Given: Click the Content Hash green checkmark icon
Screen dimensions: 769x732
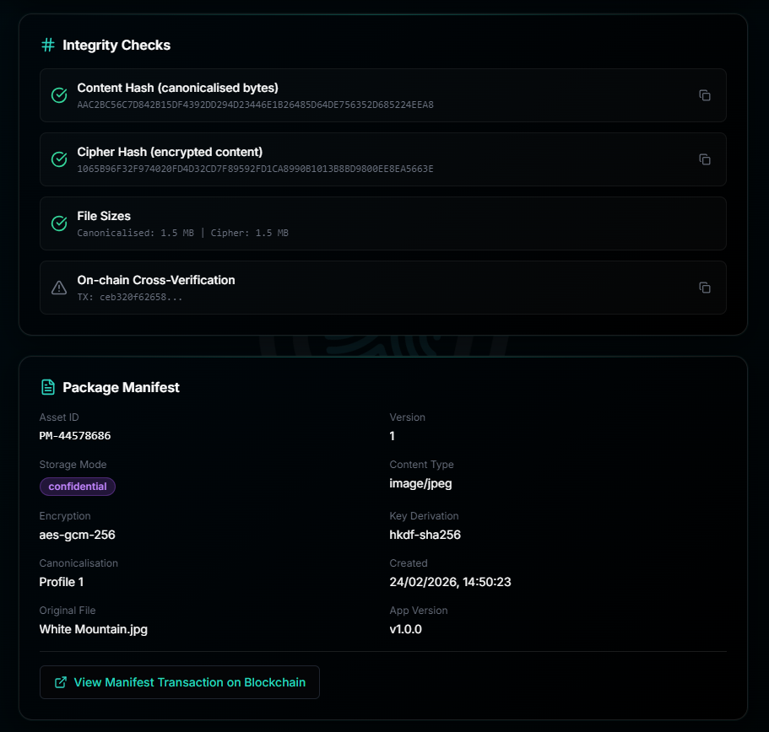Looking at the screenshot, I should pos(59,95).
